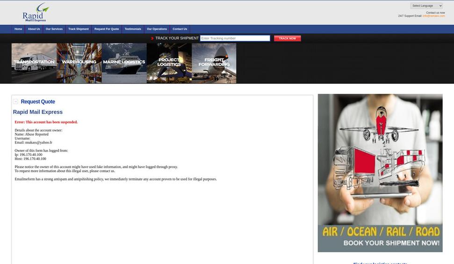454x264 pixels.
Task: Open the Project Logistics thumbnail
Action: tap(169, 63)
